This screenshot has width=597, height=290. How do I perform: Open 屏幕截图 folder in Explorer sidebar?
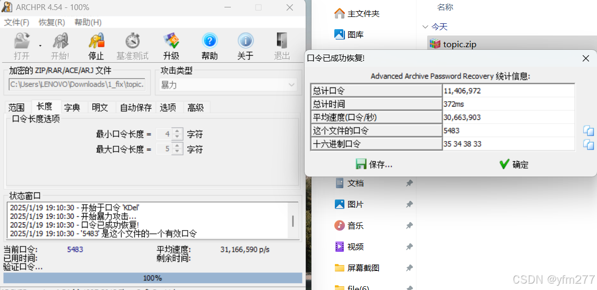tap(357, 268)
